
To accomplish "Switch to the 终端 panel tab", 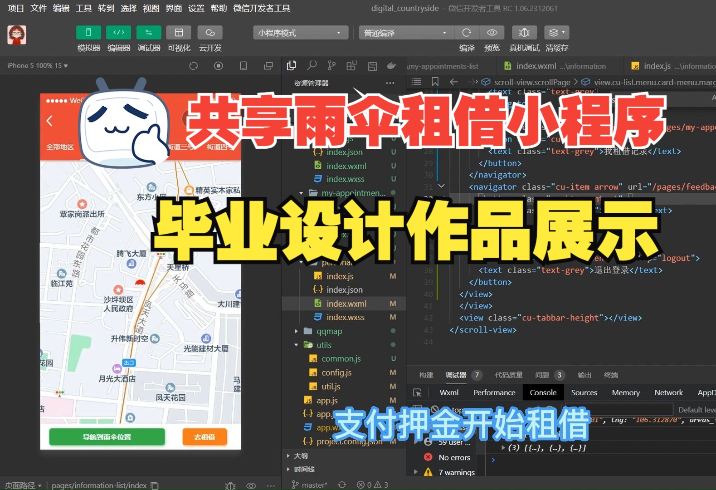I will (x=611, y=375).
